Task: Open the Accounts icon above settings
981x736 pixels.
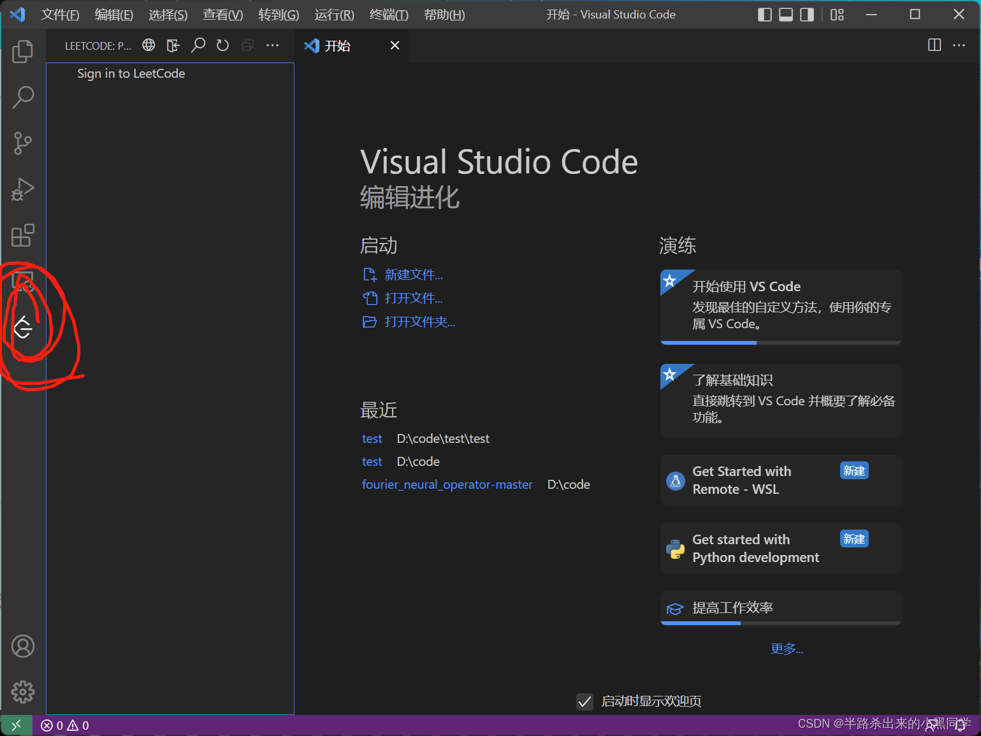Action: click(x=23, y=646)
